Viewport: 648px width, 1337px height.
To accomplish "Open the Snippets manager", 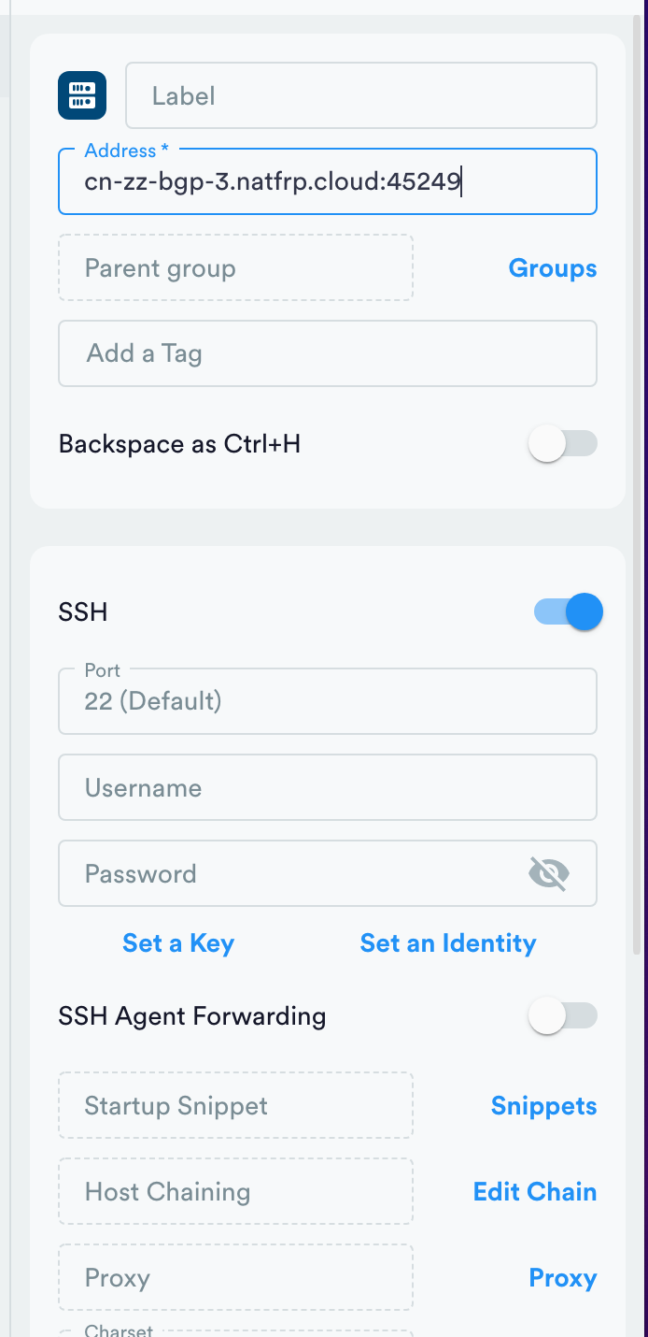I will coord(543,1105).
